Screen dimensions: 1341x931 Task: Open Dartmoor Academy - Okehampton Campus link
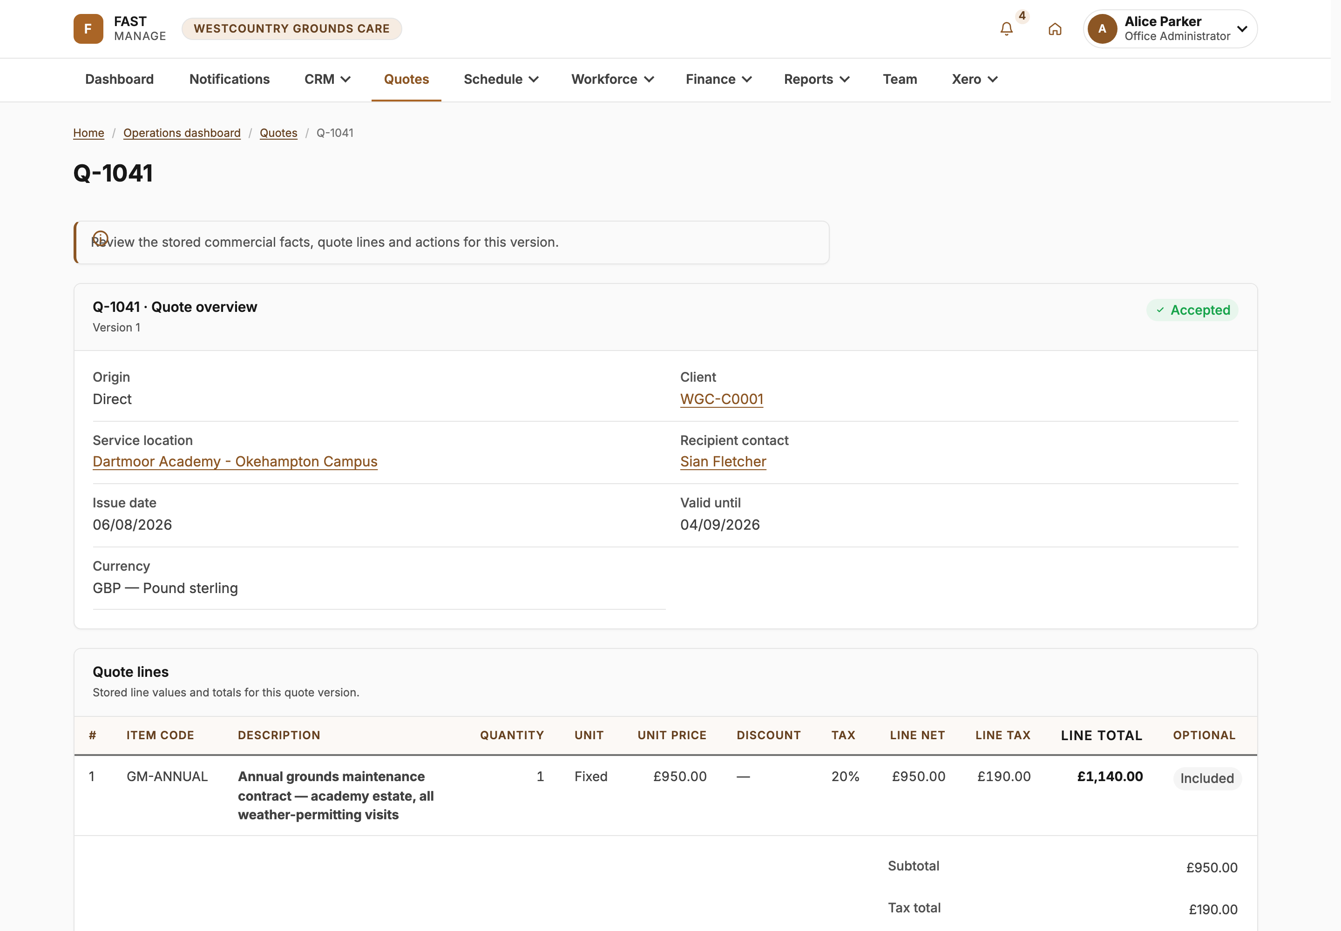[235, 461]
